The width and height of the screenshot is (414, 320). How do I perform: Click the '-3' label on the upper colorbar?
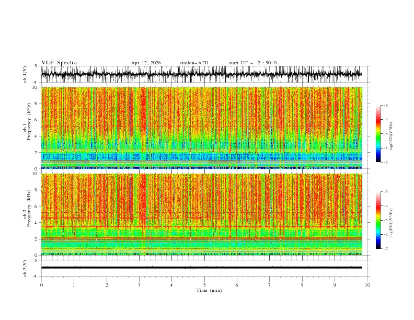(x=386, y=105)
